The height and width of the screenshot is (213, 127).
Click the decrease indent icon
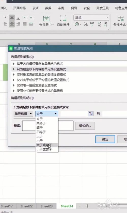click(25, 18)
